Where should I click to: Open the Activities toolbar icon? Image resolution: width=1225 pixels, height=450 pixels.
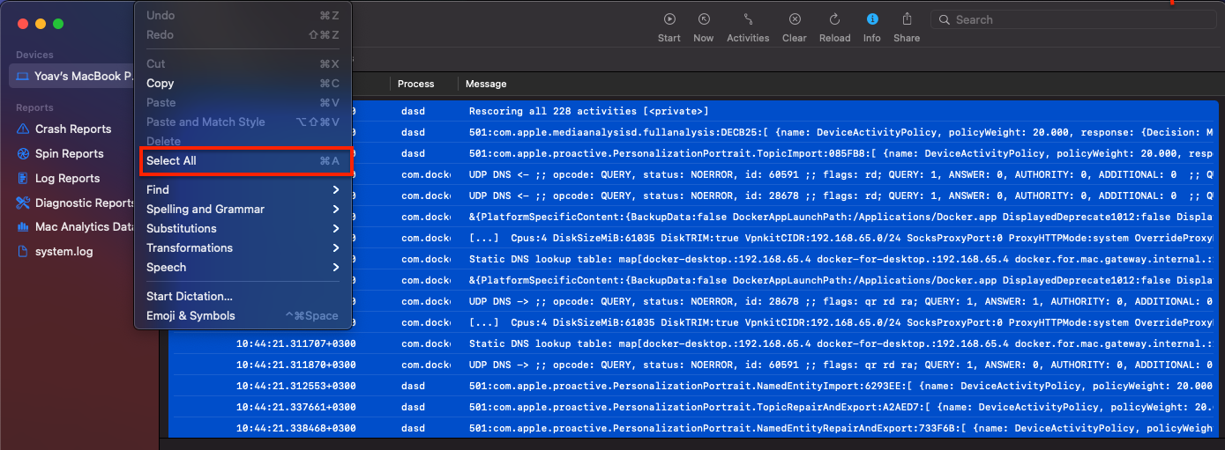tap(748, 19)
